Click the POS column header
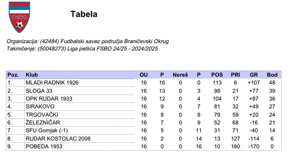 coord(217,75)
